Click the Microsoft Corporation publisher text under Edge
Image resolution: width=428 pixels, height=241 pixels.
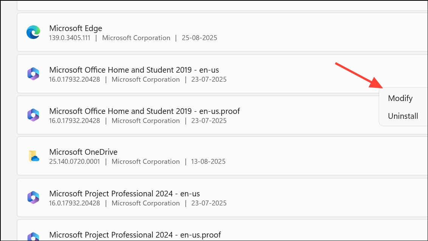(136, 38)
